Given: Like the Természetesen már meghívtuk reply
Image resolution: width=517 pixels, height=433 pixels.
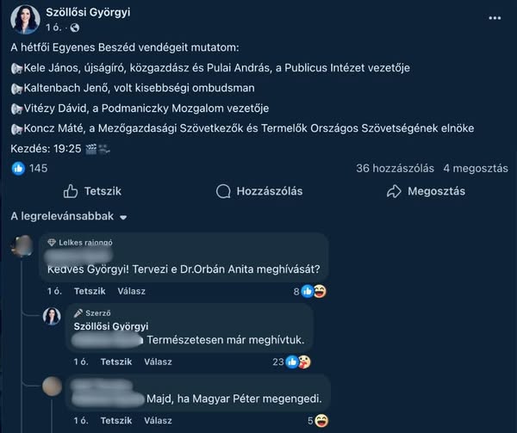Looking at the screenshot, I should tap(116, 362).
